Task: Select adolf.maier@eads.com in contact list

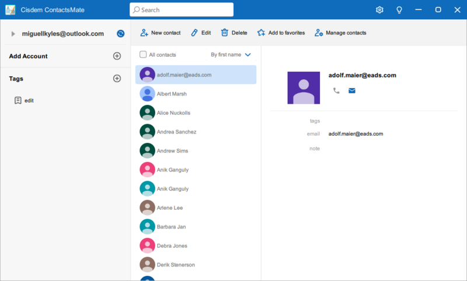Action: click(196, 75)
